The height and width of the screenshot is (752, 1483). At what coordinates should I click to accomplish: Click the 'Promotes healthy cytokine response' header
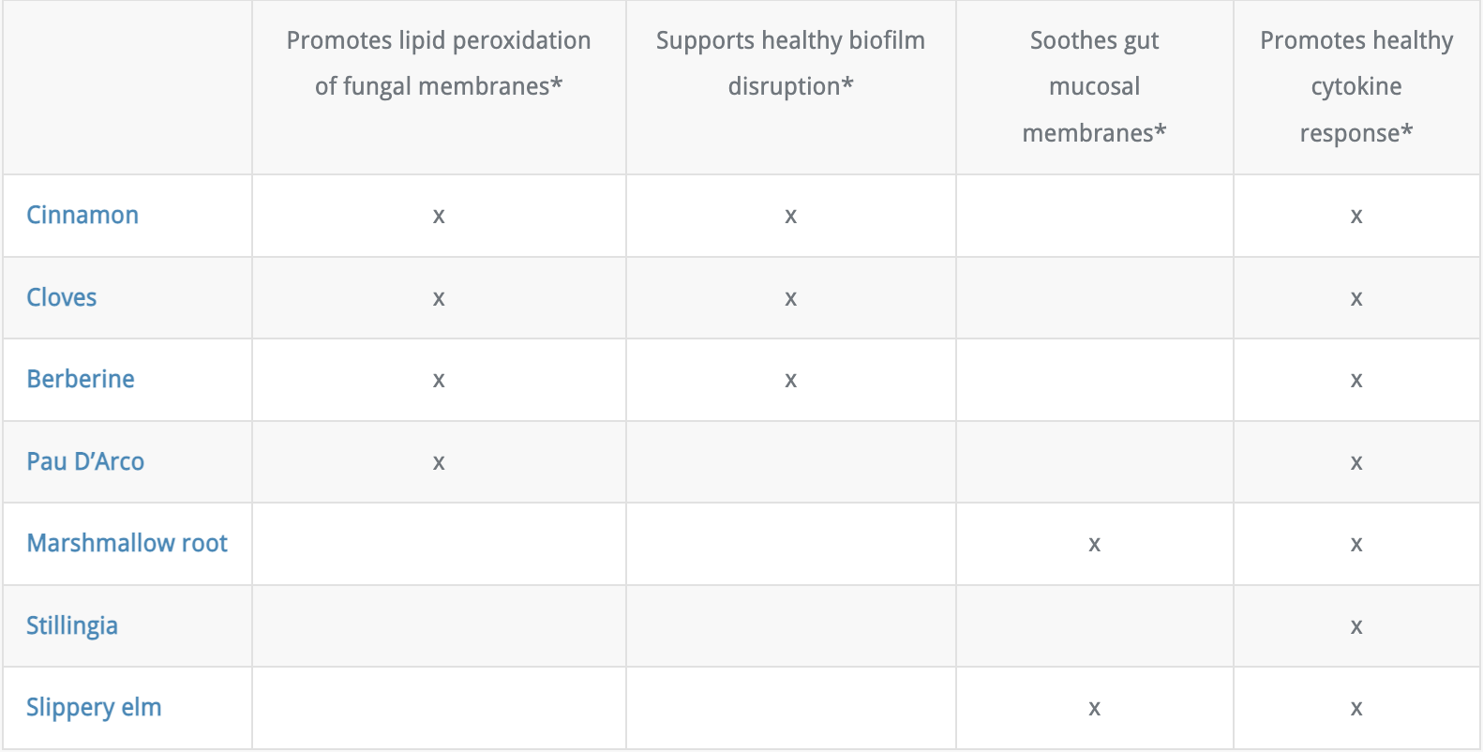[1356, 86]
